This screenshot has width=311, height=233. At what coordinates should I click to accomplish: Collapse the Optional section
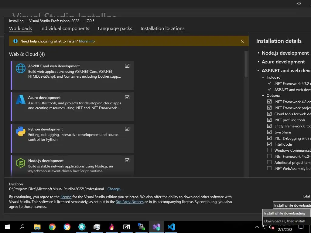(x=263, y=96)
